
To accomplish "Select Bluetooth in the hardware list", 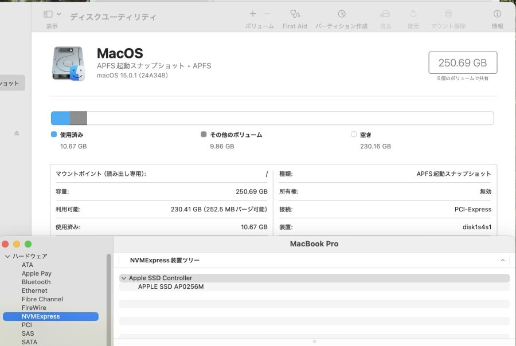I will pyautogui.click(x=36, y=282).
